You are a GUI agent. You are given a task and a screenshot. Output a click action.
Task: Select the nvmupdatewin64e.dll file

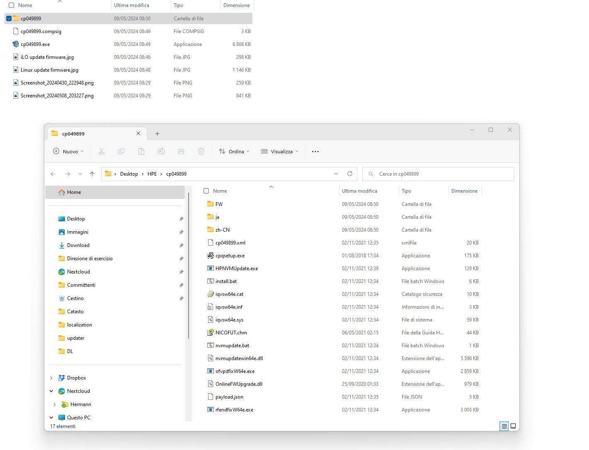(239, 358)
